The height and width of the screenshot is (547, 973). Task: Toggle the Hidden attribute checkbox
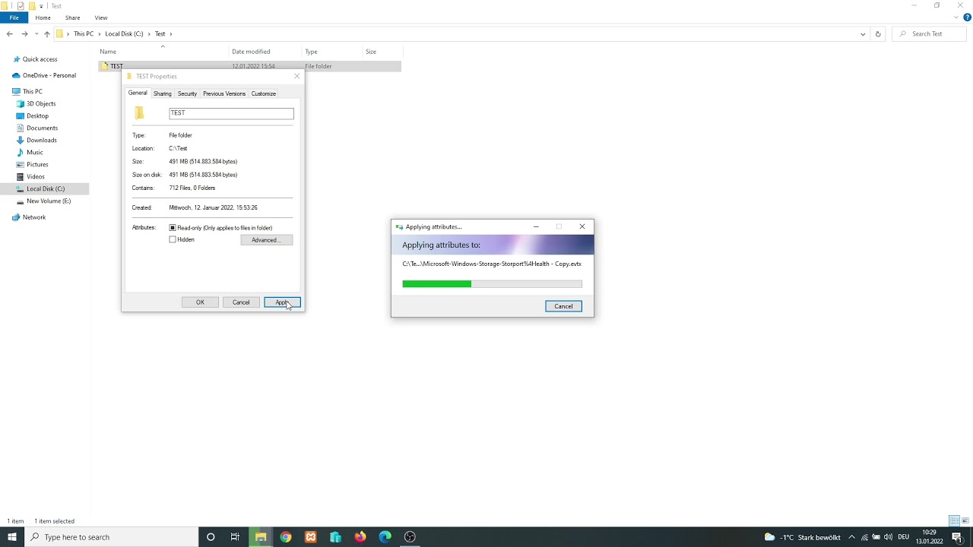click(x=173, y=239)
